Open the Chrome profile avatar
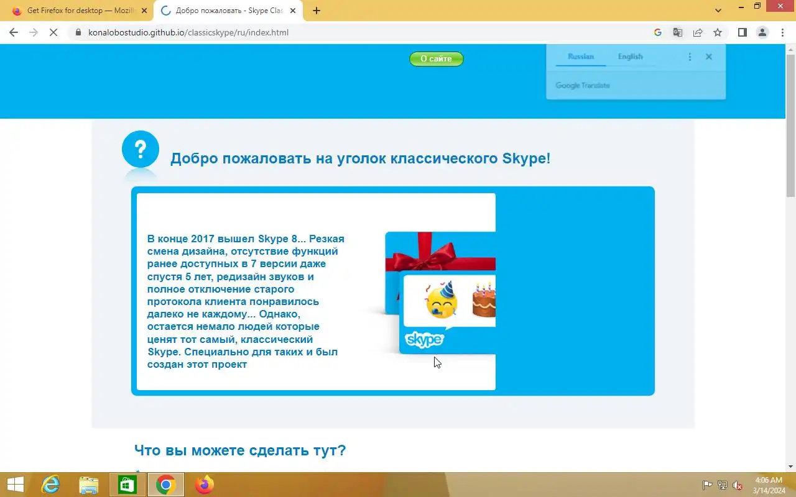Image resolution: width=796 pixels, height=497 pixels. point(762,32)
